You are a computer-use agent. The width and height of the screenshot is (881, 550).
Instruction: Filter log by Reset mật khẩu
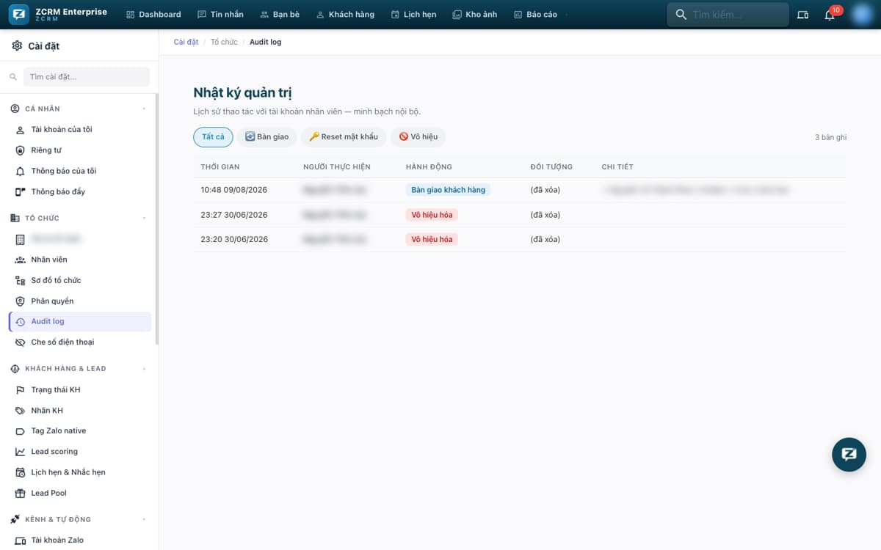click(344, 137)
